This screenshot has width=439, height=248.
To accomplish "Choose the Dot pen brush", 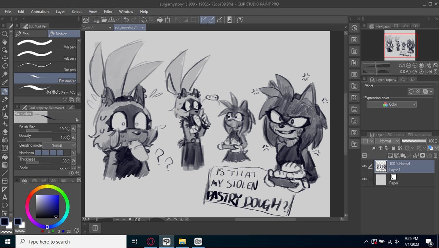I will pos(45,66).
